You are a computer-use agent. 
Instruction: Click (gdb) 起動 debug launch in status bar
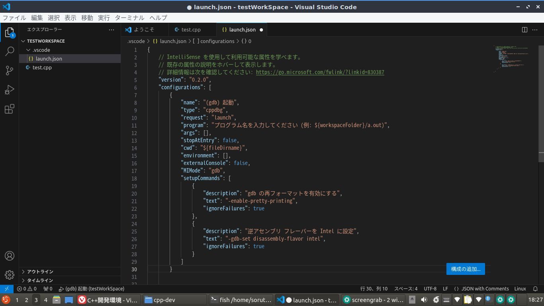(91, 288)
